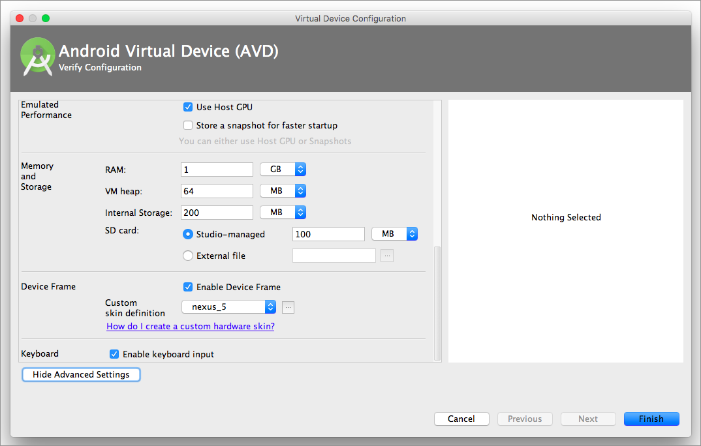Open the RAM unit dropdown (GB)
Image resolution: width=701 pixels, height=446 pixels.
tap(283, 170)
